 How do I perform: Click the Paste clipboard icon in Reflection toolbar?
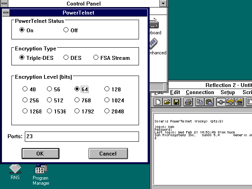209,102
